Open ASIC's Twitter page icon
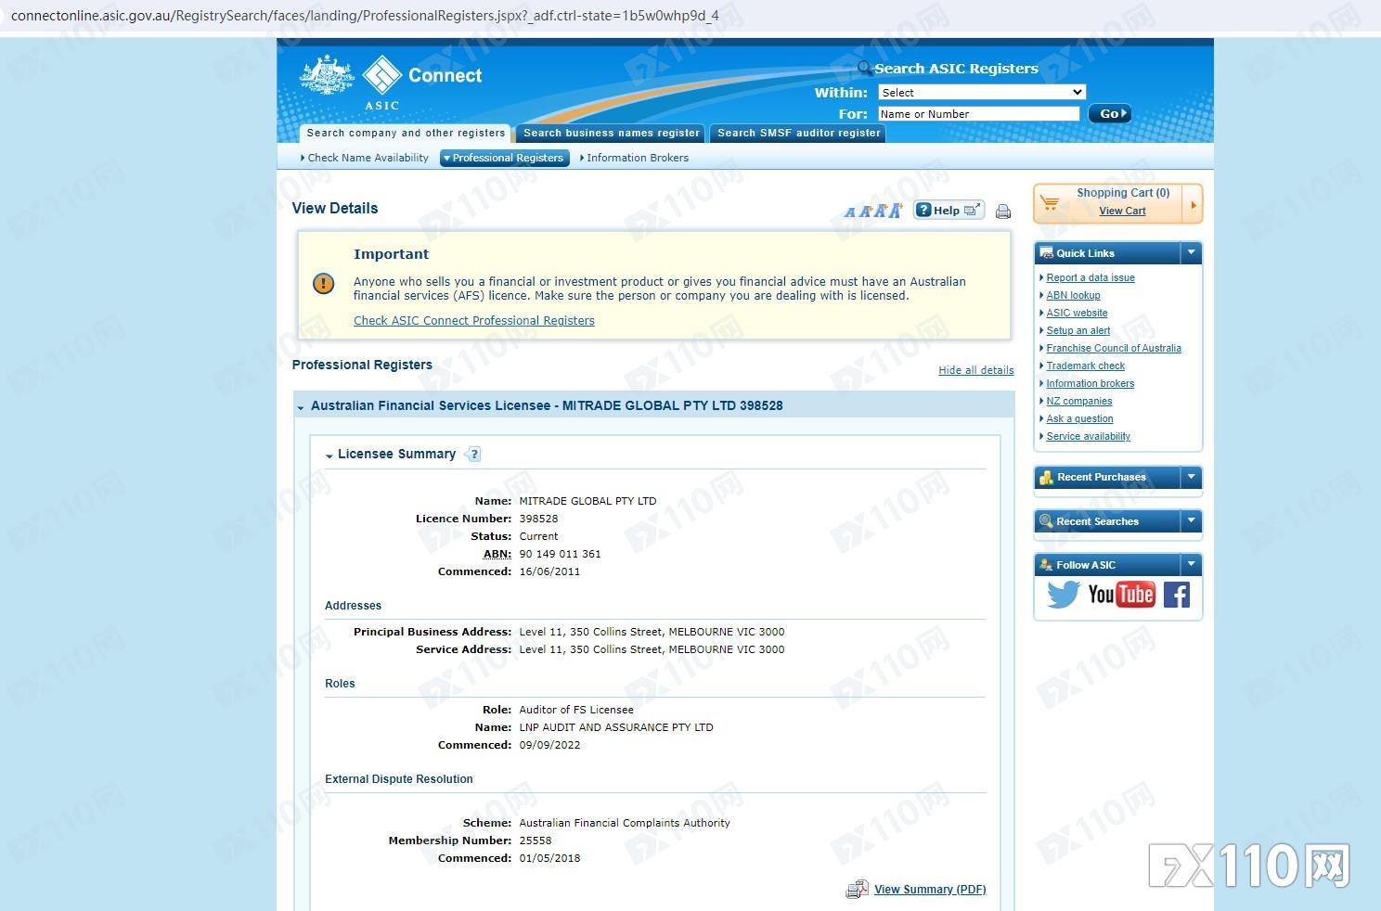This screenshot has width=1381, height=911. coord(1064,595)
